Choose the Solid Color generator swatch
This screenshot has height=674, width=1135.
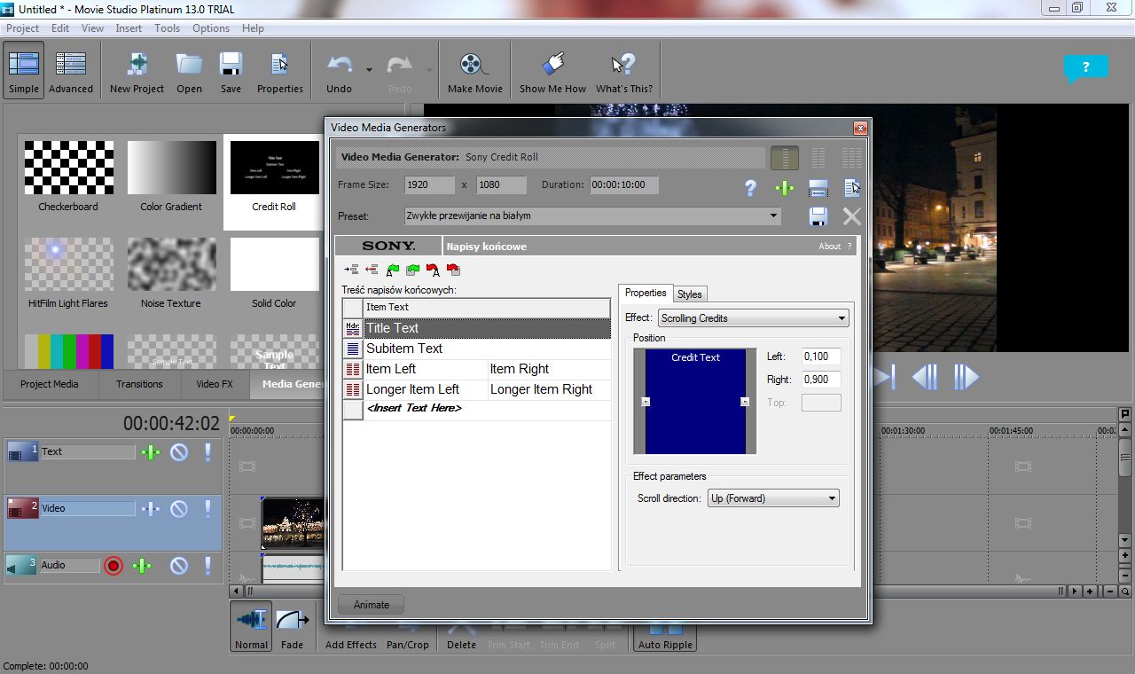[x=274, y=264]
